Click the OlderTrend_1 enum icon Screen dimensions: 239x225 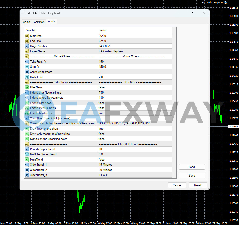[x=27, y=165]
